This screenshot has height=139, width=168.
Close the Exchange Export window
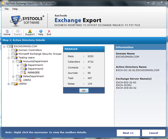[x=162, y=3]
